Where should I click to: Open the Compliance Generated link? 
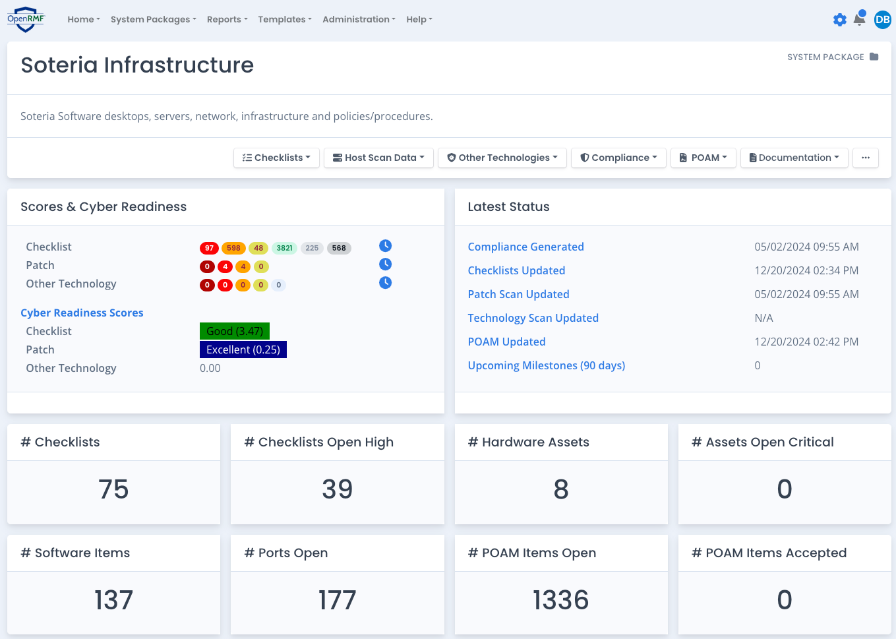[525, 247]
